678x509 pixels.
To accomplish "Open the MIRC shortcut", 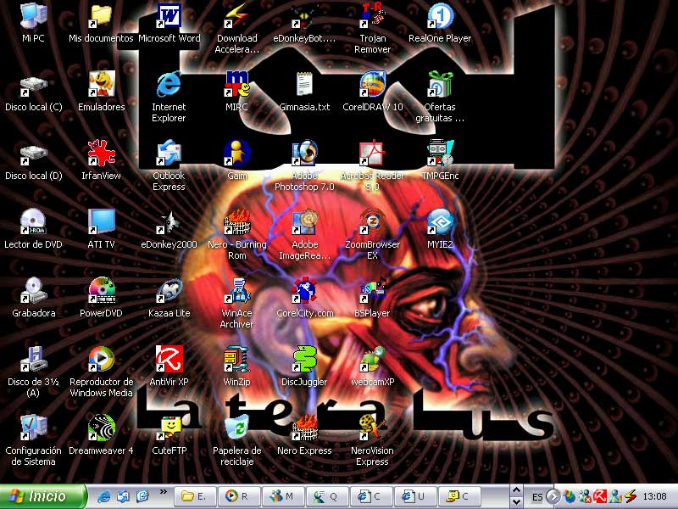I will (x=236, y=85).
